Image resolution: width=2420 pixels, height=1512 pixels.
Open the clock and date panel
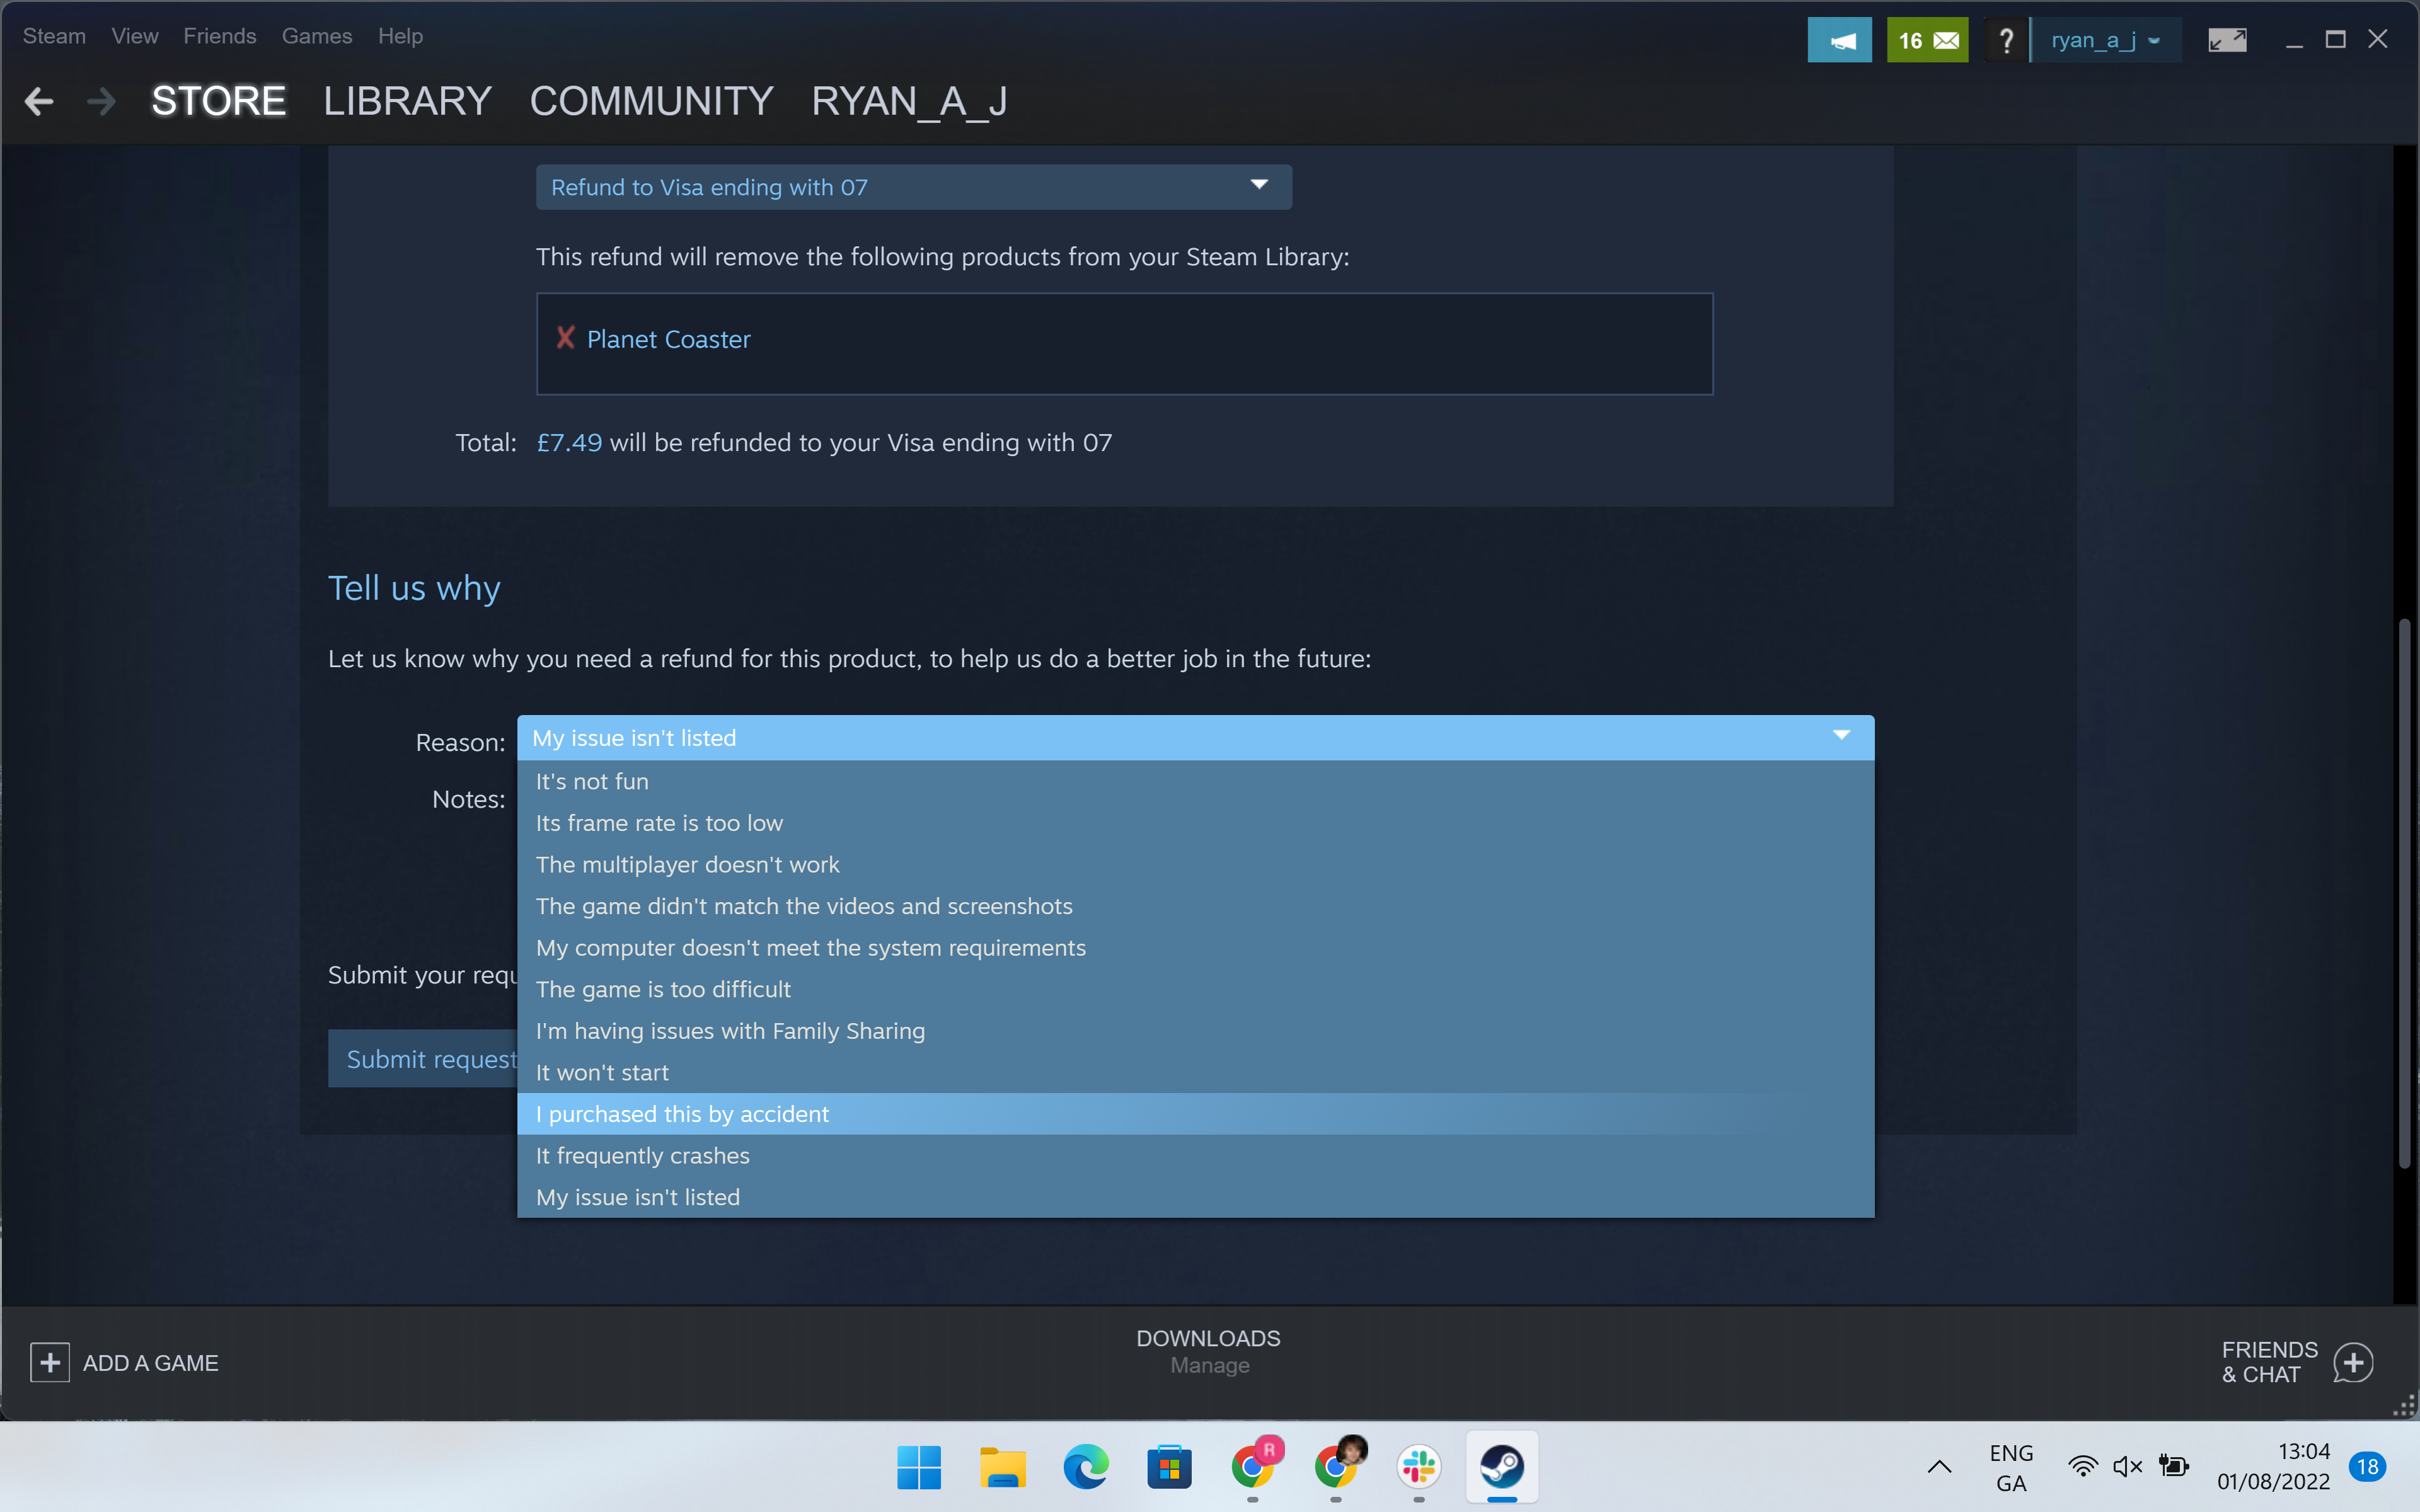coord(2273,1467)
